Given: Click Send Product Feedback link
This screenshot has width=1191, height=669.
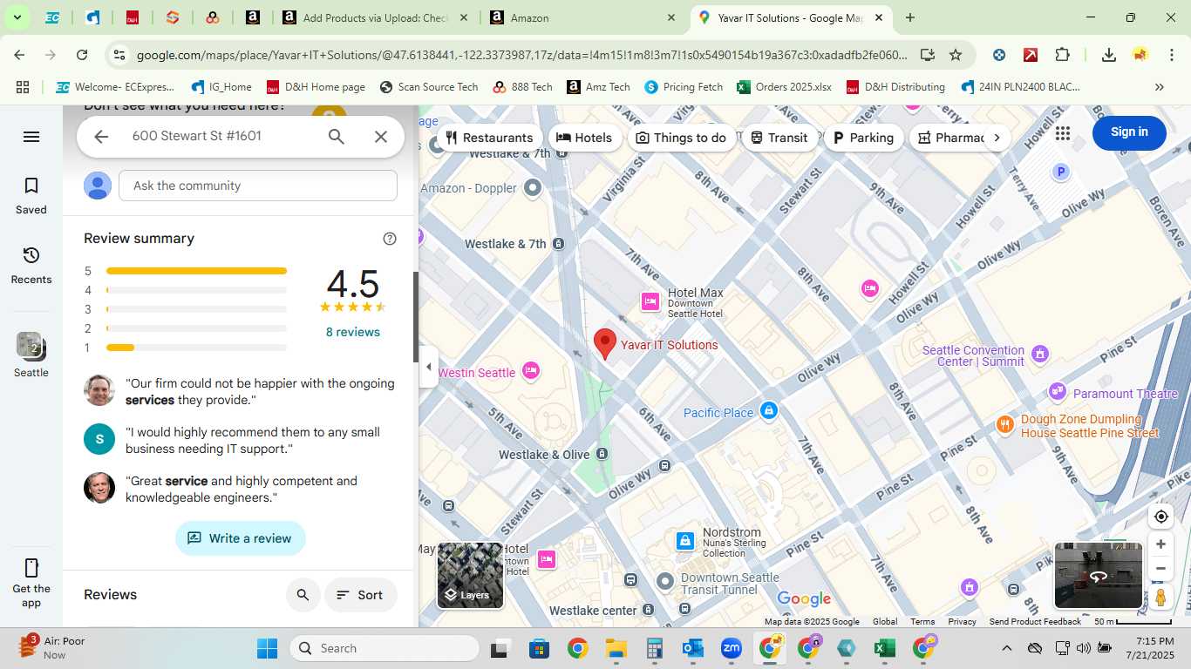Looking at the screenshot, I should click(x=1035, y=621).
